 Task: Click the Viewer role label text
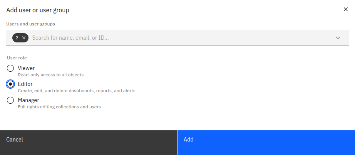(x=26, y=68)
